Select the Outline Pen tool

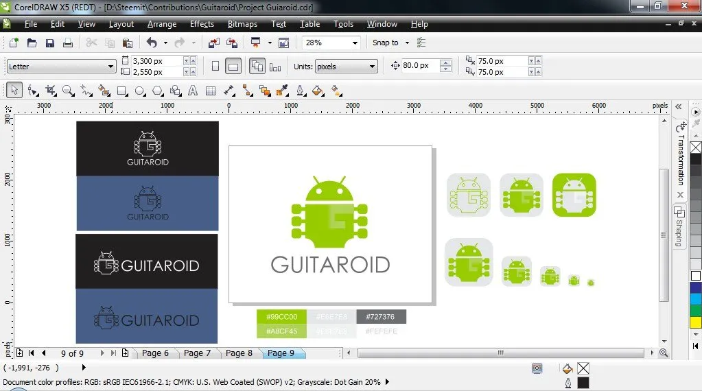point(301,91)
